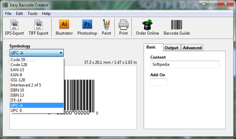Click the EPS Export toolbar icon

14,25
